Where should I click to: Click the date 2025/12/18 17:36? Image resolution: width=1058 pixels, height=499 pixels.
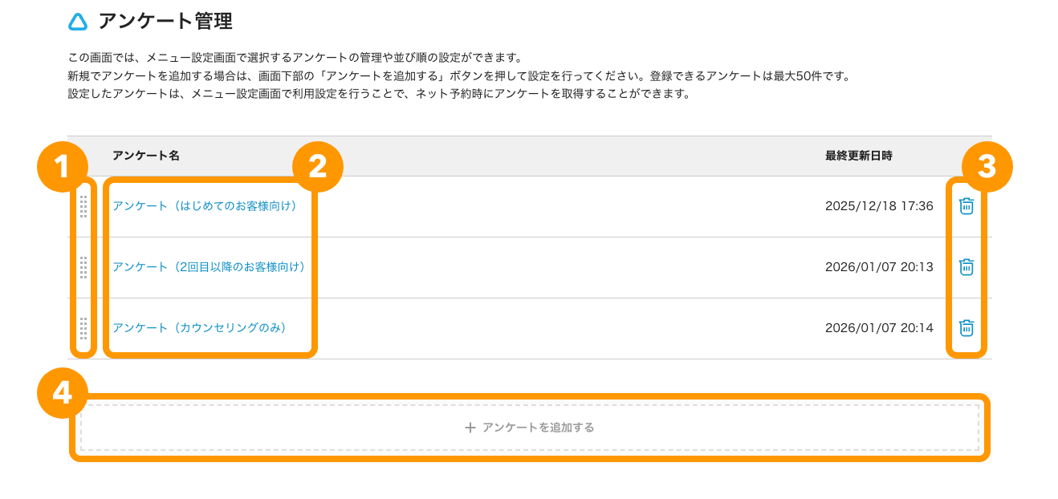pos(879,206)
